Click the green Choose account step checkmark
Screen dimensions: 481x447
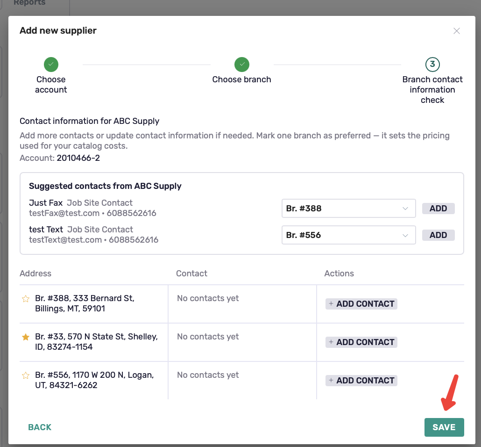[51, 64]
